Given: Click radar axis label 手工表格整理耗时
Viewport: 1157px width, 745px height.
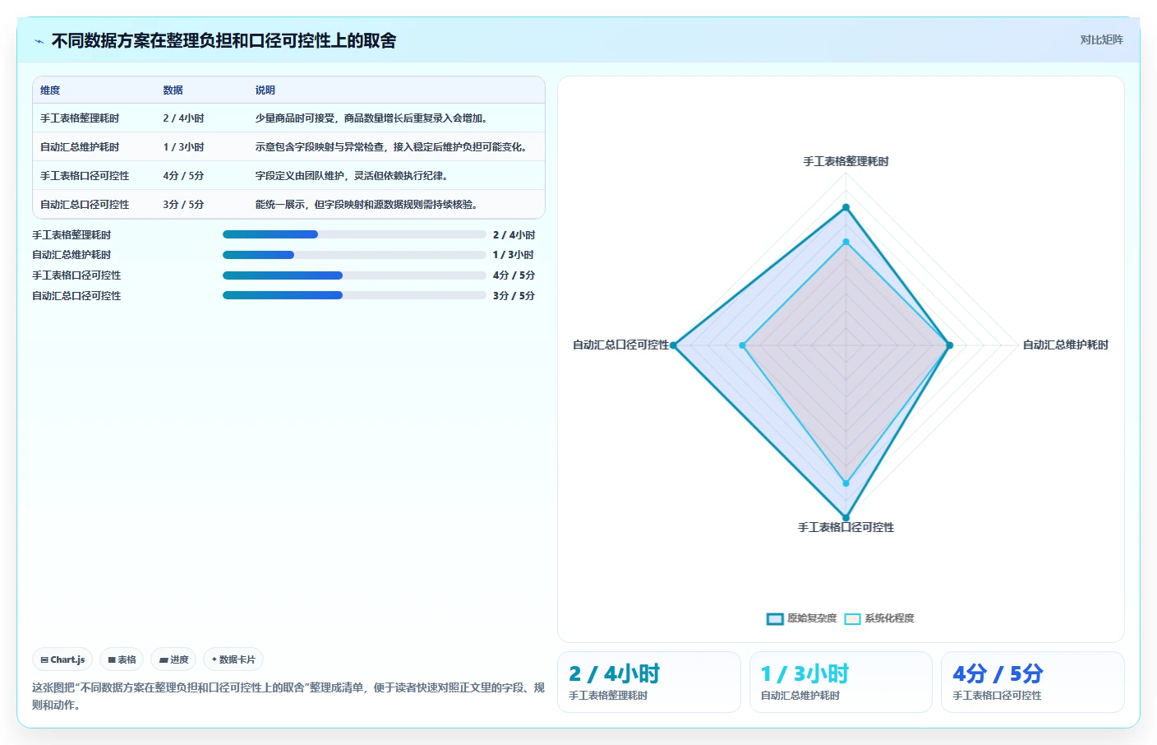Looking at the screenshot, I should click(846, 161).
